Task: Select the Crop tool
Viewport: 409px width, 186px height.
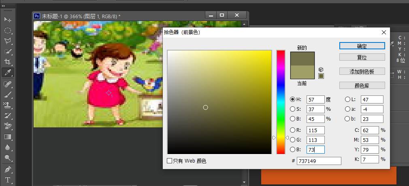Action: 8,62
